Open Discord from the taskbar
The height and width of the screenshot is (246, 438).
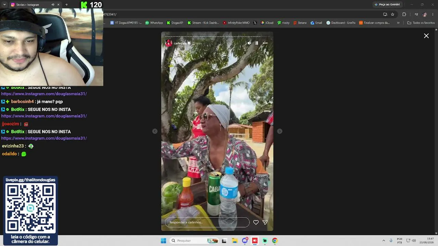(245, 241)
